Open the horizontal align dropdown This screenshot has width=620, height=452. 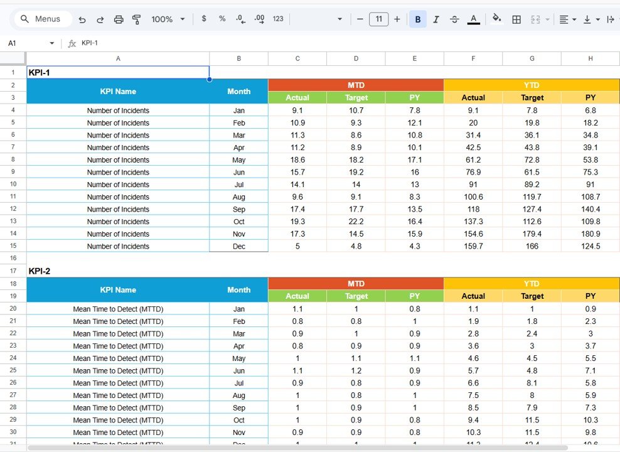(567, 19)
